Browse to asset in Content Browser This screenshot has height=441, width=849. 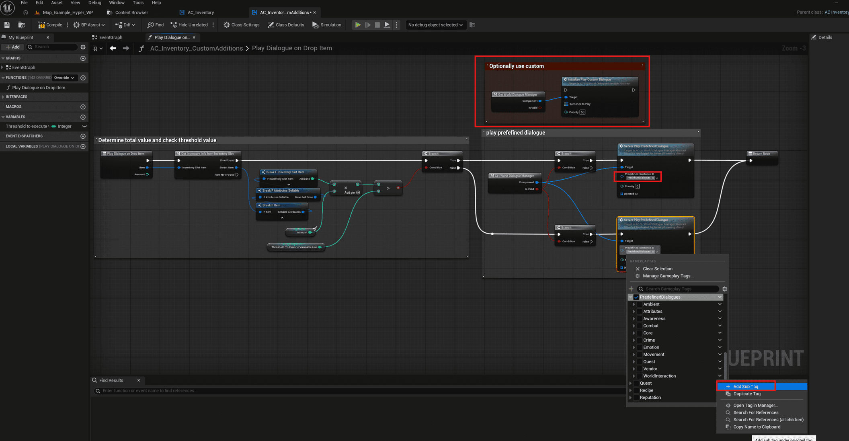[x=22, y=25]
